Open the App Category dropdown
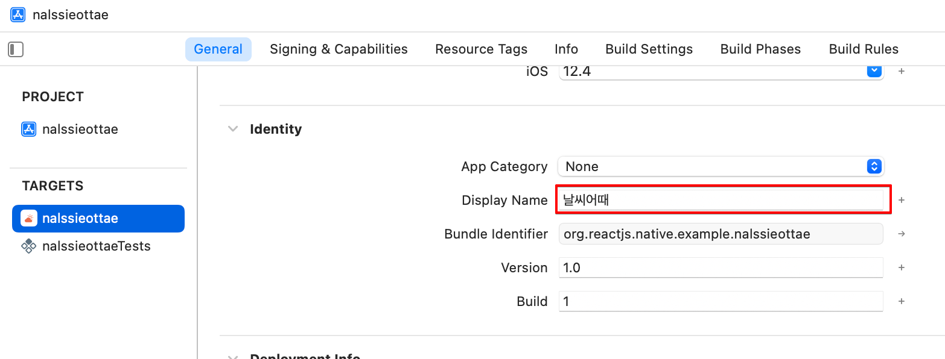 (721, 166)
